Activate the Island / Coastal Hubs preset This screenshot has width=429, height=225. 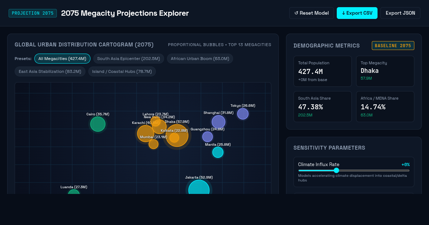tap(122, 71)
